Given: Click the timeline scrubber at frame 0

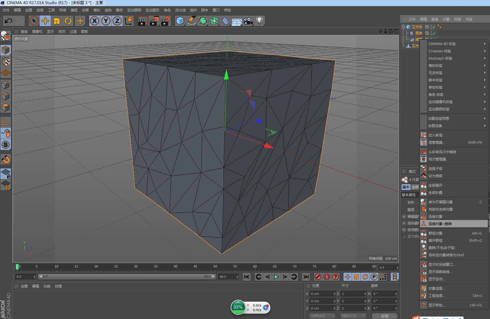Looking at the screenshot, I should 18,267.
